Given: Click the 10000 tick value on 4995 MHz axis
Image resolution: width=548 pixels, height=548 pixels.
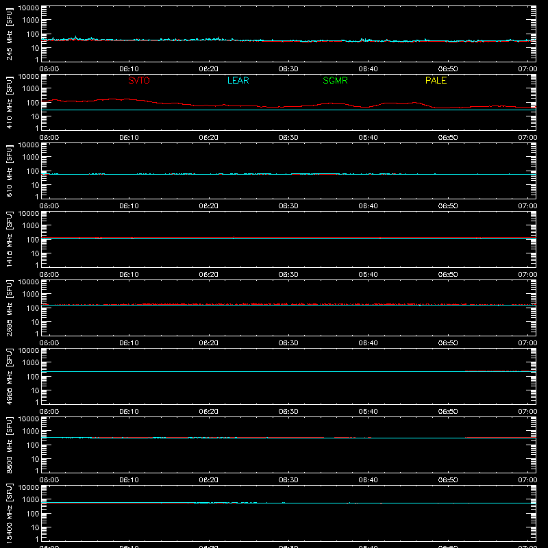Looking at the screenshot, I should pyautogui.click(x=29, y=351).
